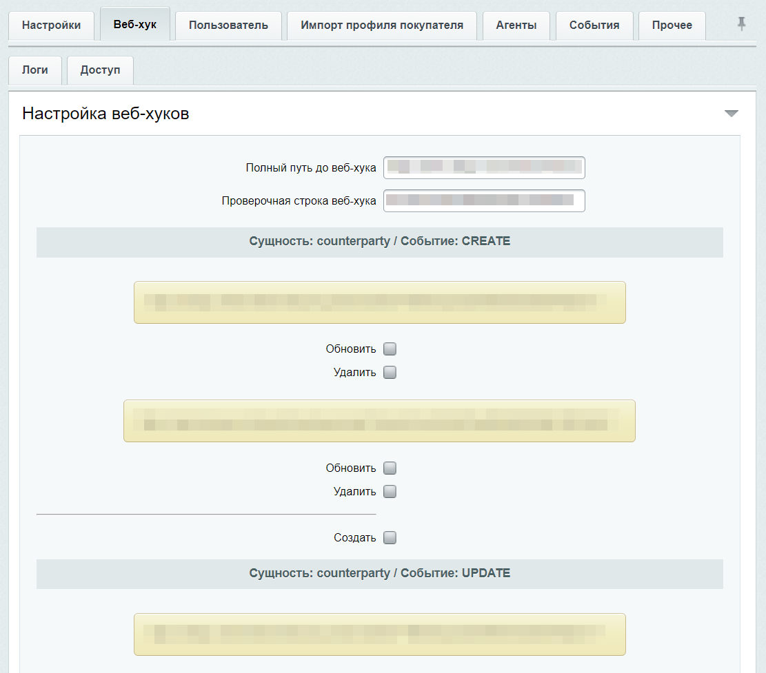This screenshot has height=673, width=766.
Task: Select the Веб-хук tab
Action: 134,23
